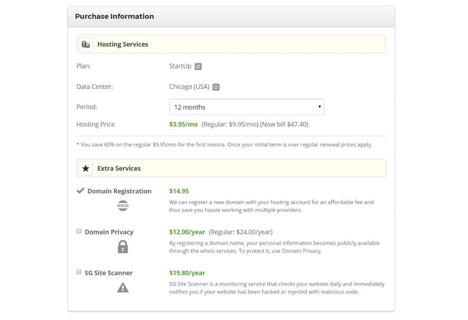Enable the Domain Privacy checkbox
Viewport: 468px width, 320px height.
79,231
